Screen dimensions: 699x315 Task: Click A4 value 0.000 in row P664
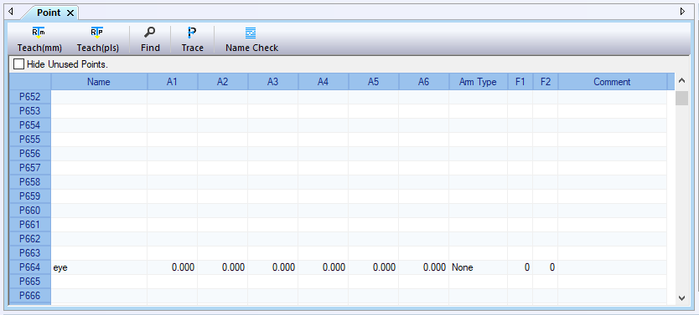point(324,267)
